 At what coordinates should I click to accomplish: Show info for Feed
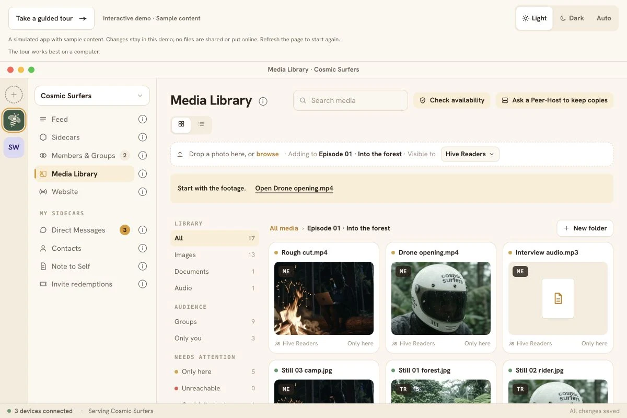tap(142, 119)
